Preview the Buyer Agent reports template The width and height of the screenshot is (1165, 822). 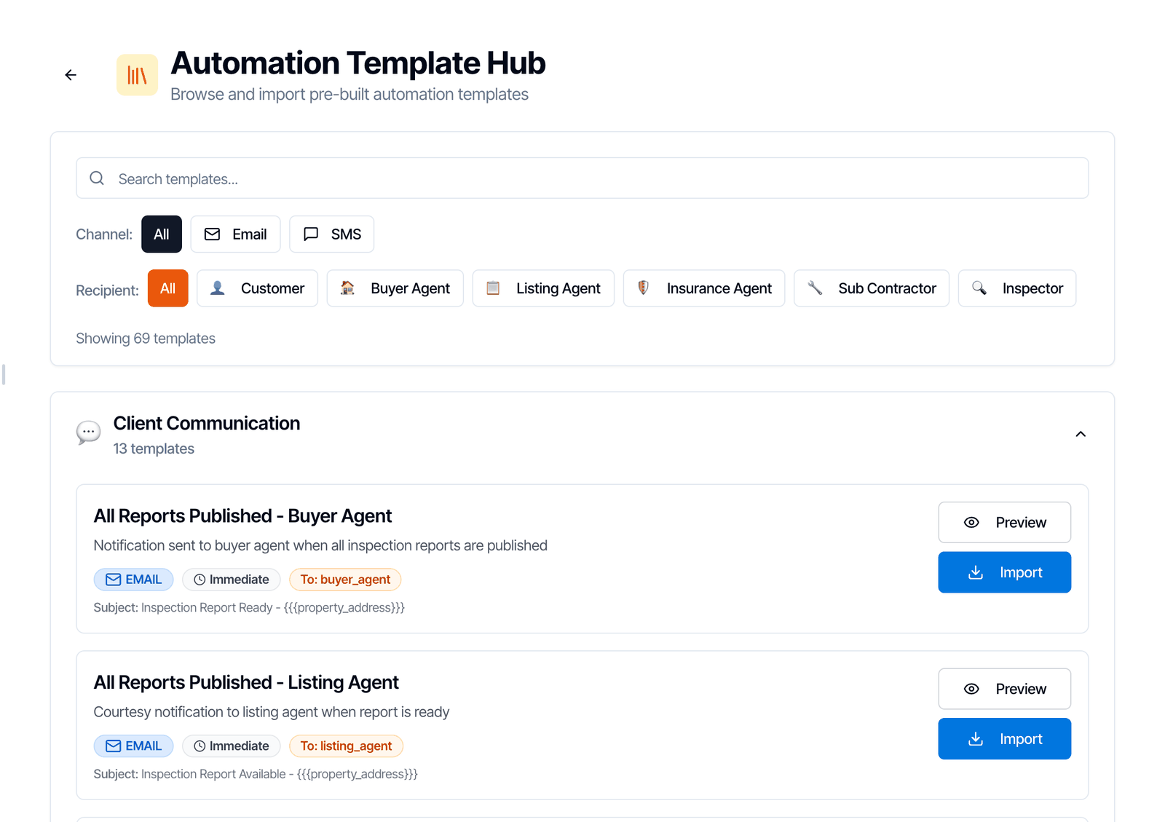[1004, 522]
